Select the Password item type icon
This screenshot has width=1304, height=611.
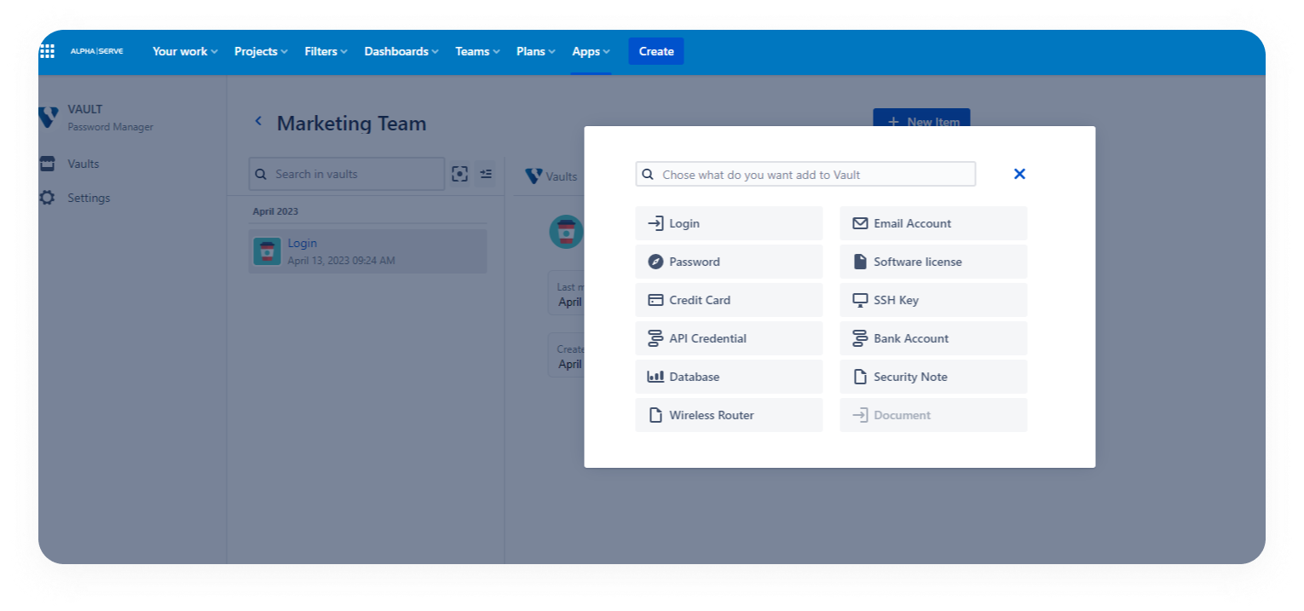pos(656,262)
